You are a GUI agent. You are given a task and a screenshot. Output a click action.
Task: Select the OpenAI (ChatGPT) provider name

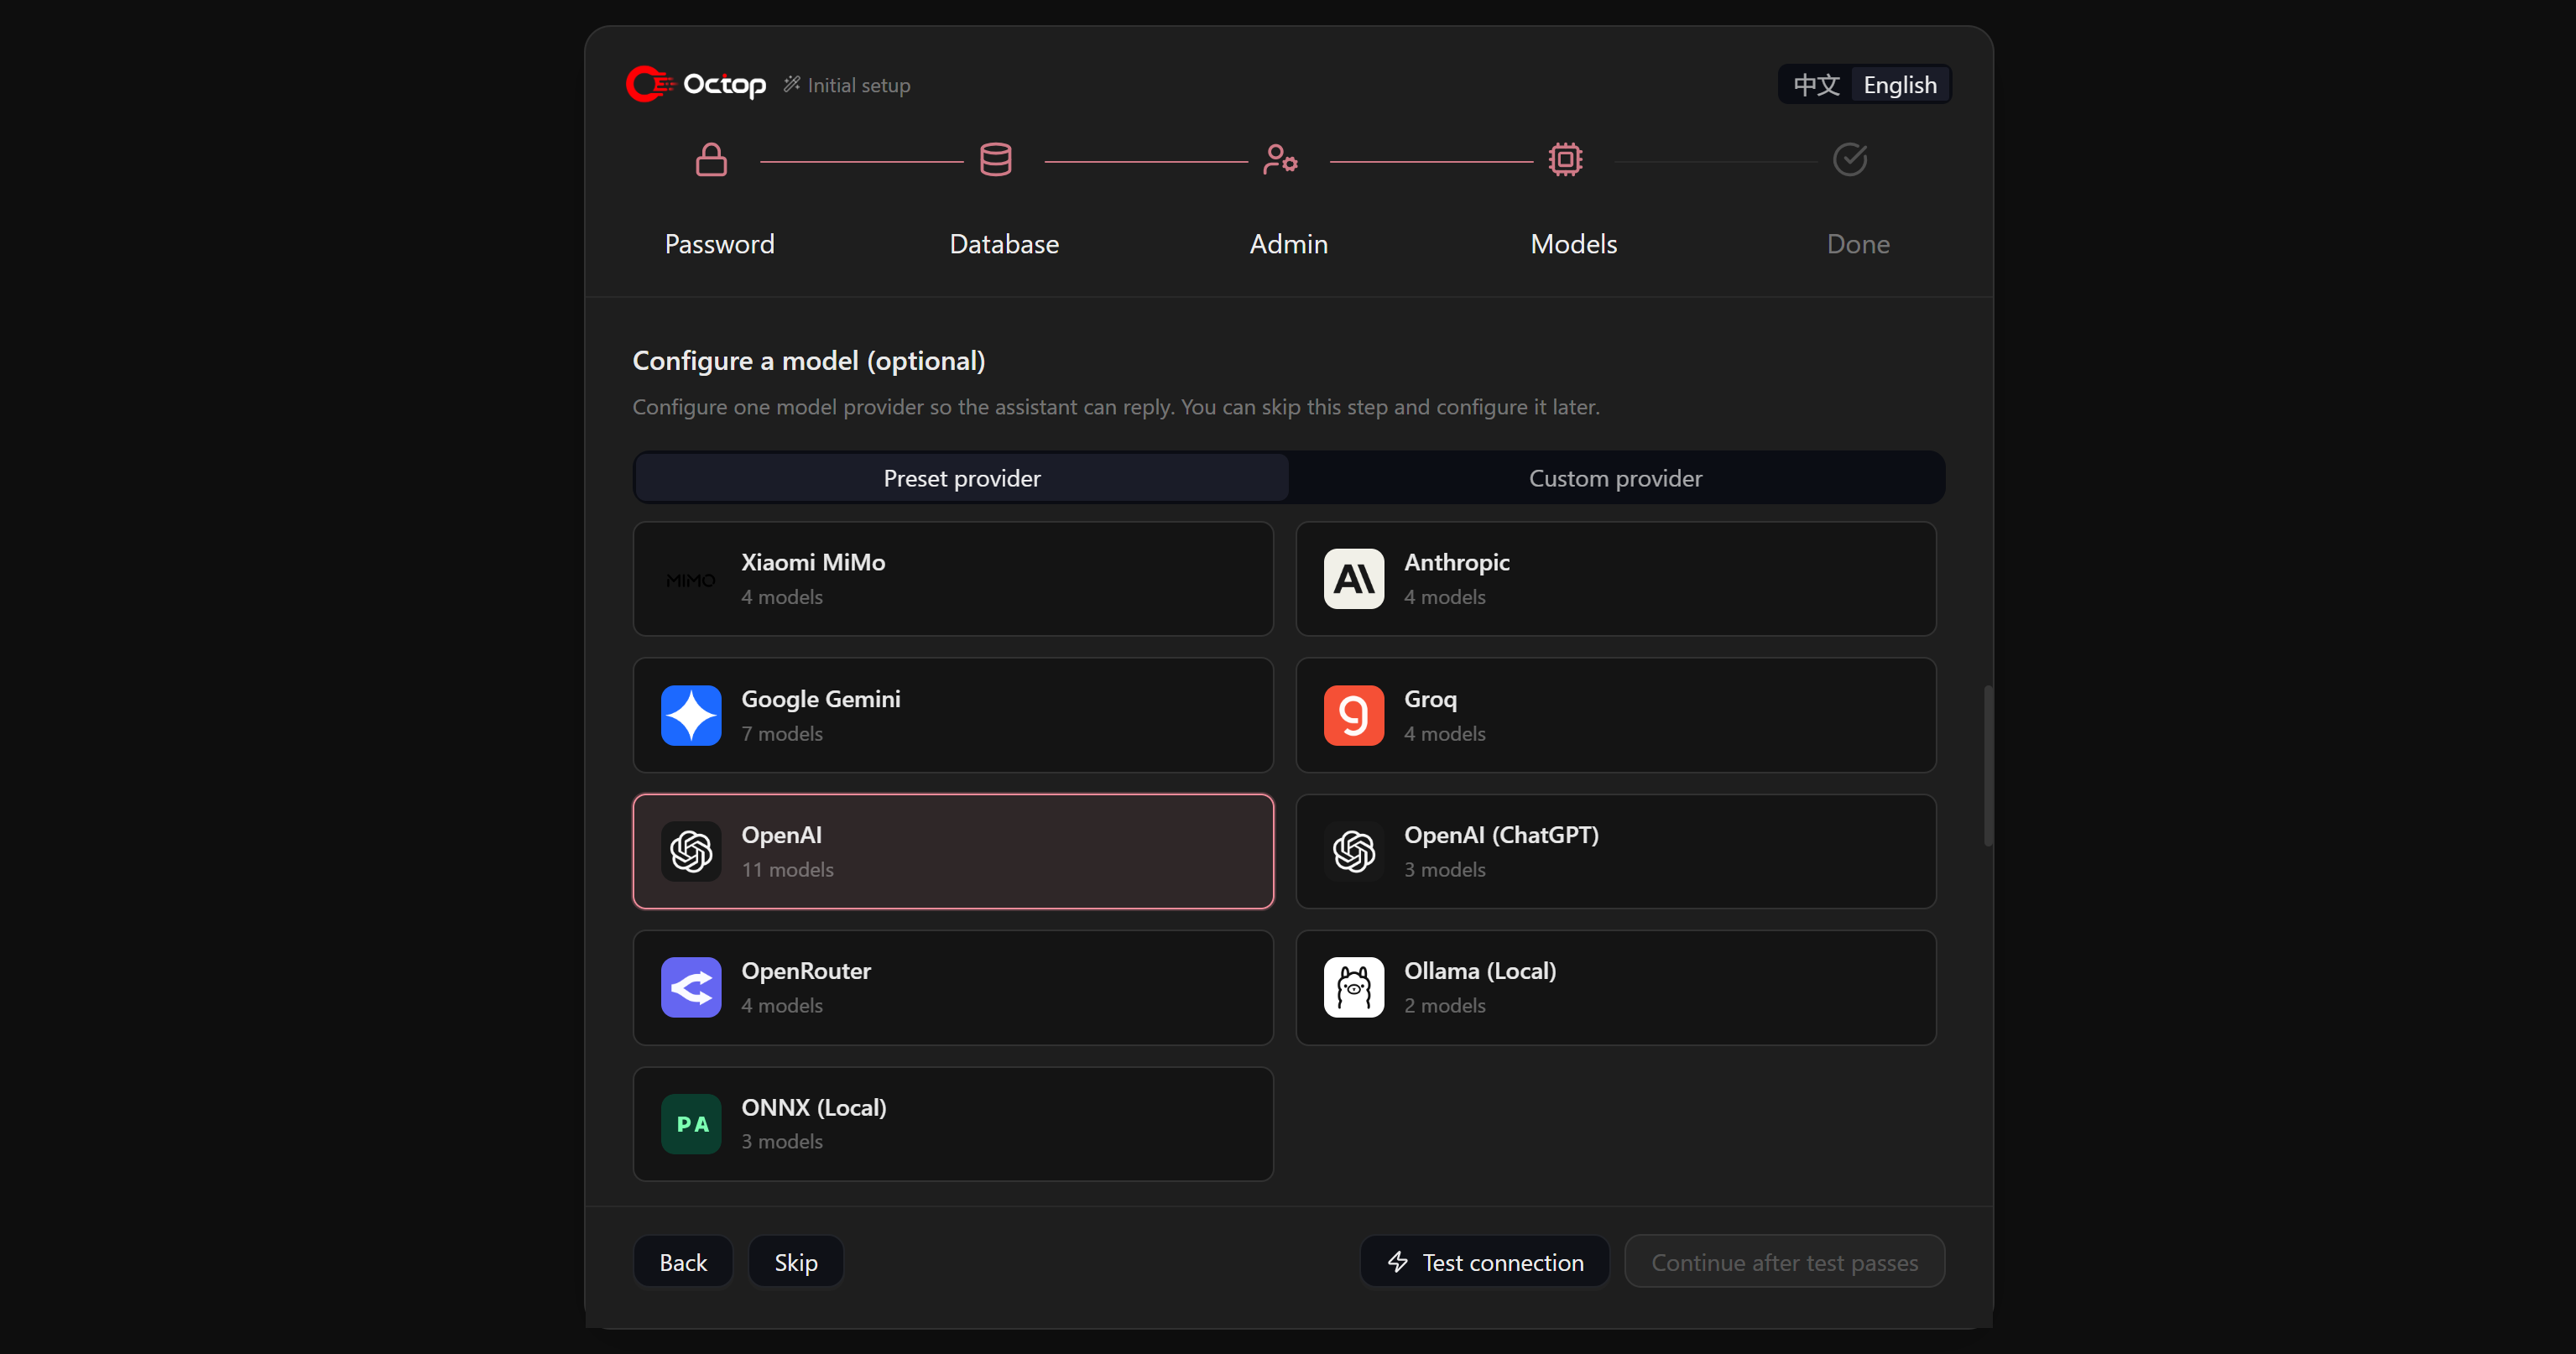[1501, 835]
